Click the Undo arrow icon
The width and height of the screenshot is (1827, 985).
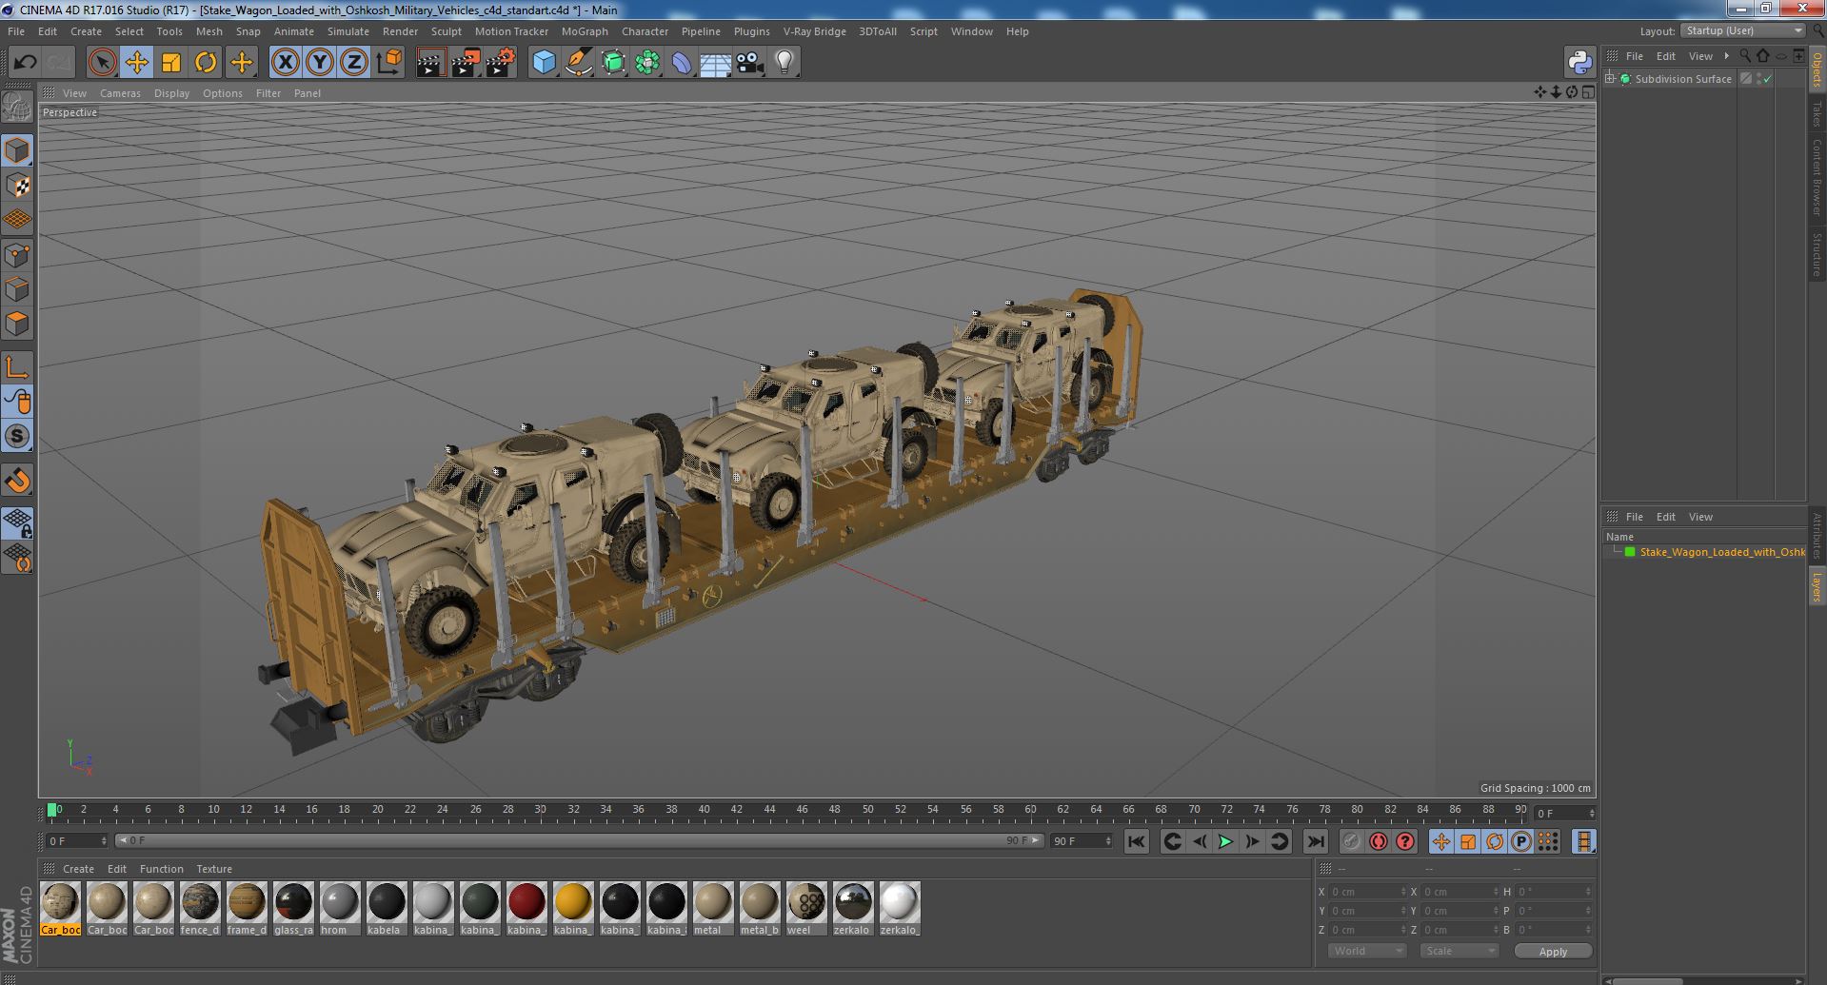25,63
